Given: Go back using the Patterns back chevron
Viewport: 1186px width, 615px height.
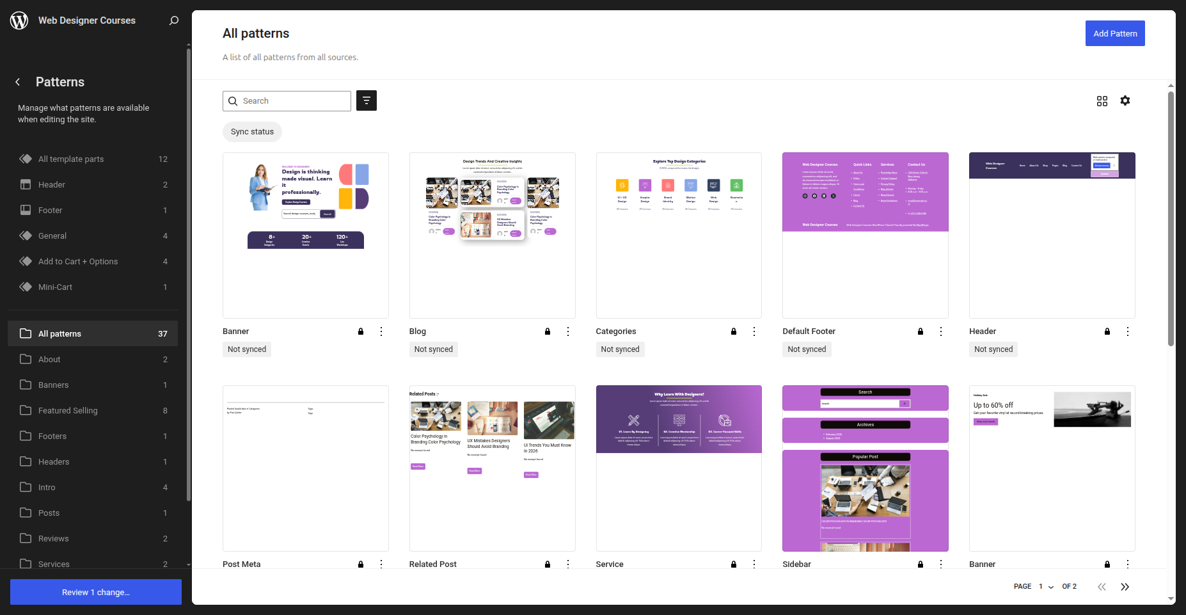Looking at the screenshot, I should tap(18, 82).
